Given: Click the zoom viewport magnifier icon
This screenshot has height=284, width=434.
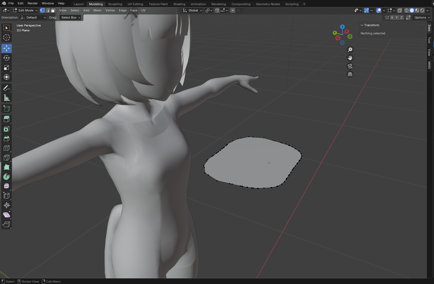Looking at the screenshot, I should (x=350, y=50).
